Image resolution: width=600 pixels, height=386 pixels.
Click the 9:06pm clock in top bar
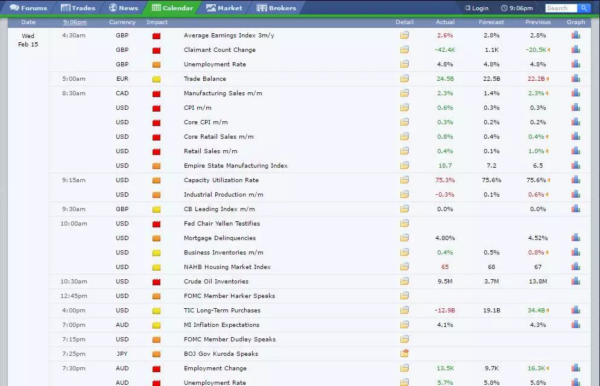[x=517, y=8]
